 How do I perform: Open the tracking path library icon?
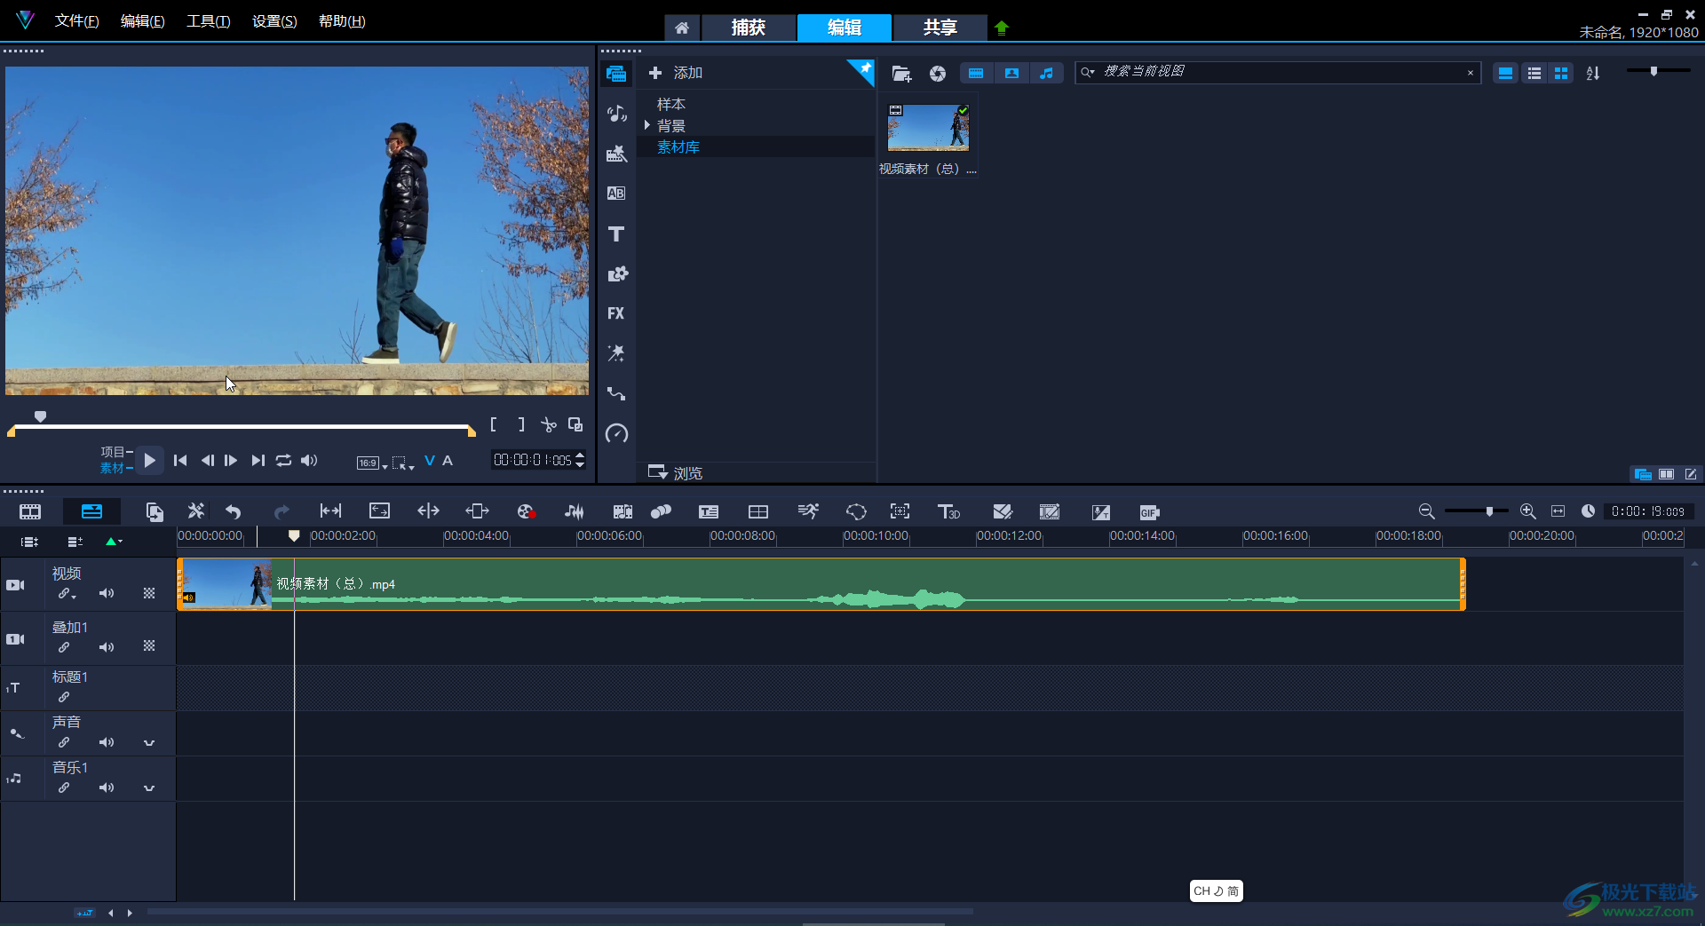tap(616, 393)
